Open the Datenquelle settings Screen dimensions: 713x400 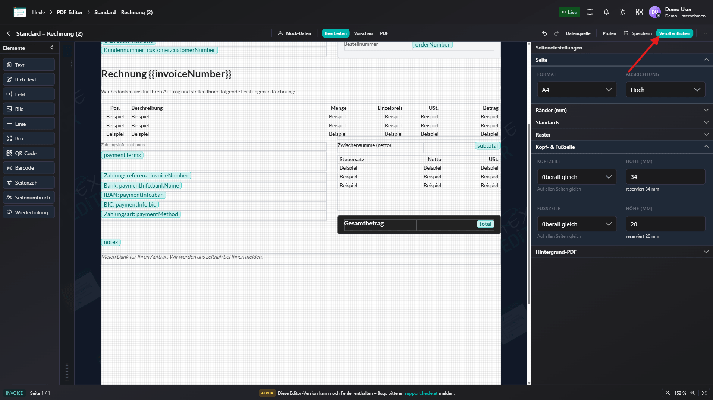[x=578, y=33]
